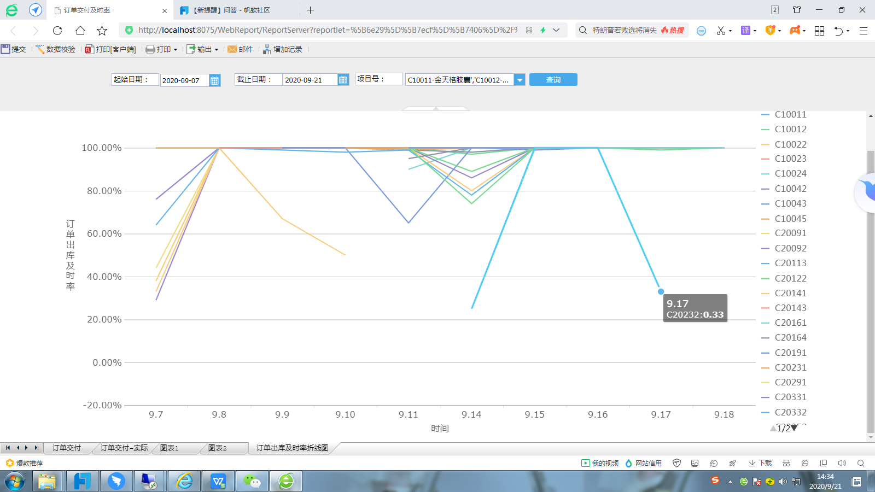The image size is (875, 492).
Task: Toggle C20332 legend entry
Action: tap(784, 412)
